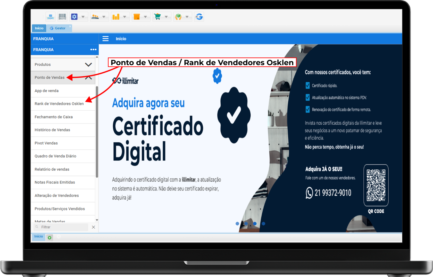Click the shopping cart icon
The image size is (433, 277).
point(157,17)
